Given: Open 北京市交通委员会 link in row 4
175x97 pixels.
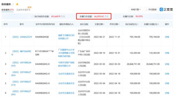Looking at the screenshot, I should (66, 74).
